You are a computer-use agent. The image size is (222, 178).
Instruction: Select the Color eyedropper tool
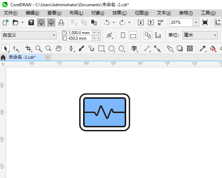click(202, 48)
